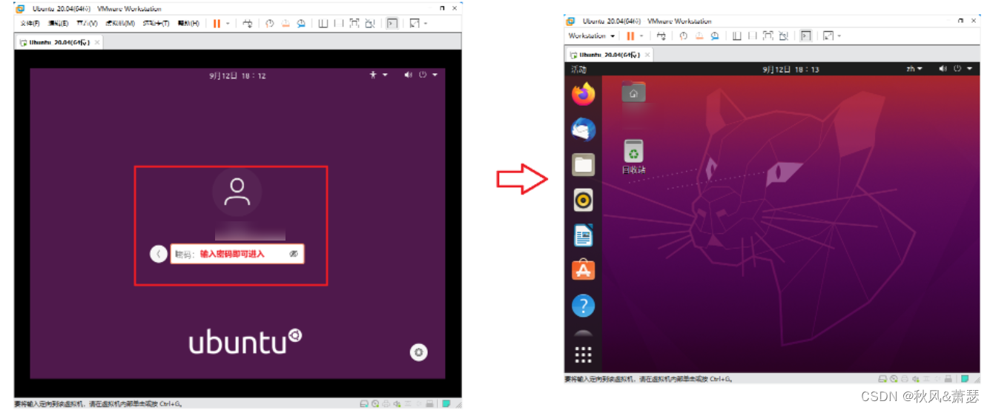Screen dimensions: 990x410
Task: Enter full screen mode in the left VMware window
Action: [x=354, y=24]
